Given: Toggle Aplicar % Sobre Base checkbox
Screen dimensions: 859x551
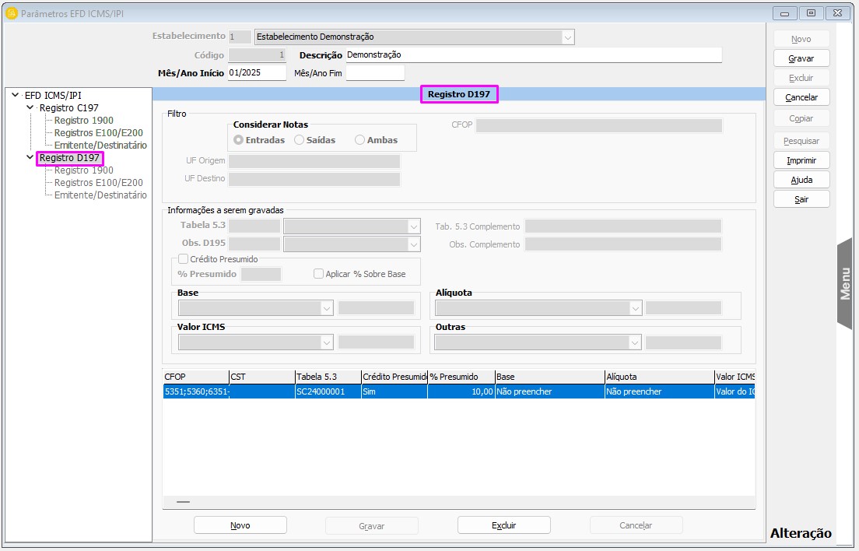Looking at the screenshot, I should [319, 274].
